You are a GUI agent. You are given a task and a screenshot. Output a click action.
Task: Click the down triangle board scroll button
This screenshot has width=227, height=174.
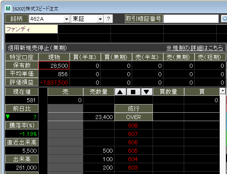point(147,92)
